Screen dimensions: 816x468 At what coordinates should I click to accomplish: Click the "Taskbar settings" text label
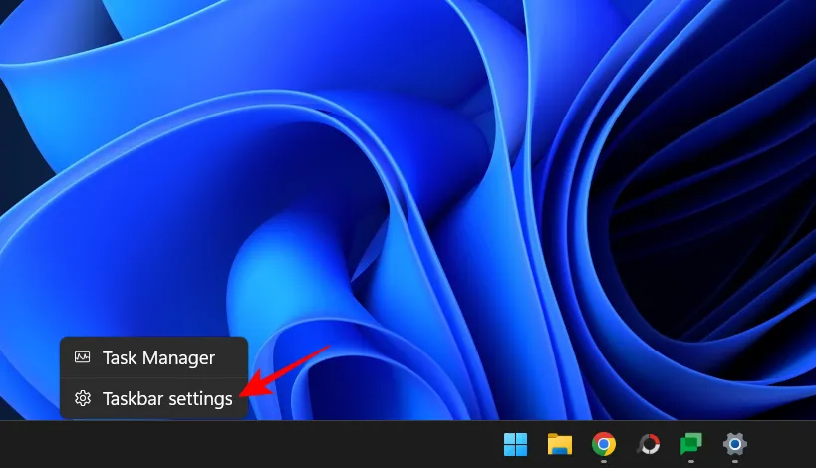pos(167,399)
